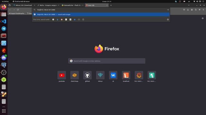Select the New Tab tab
This screenshot has width=206, height=115.
click(97, 5)
